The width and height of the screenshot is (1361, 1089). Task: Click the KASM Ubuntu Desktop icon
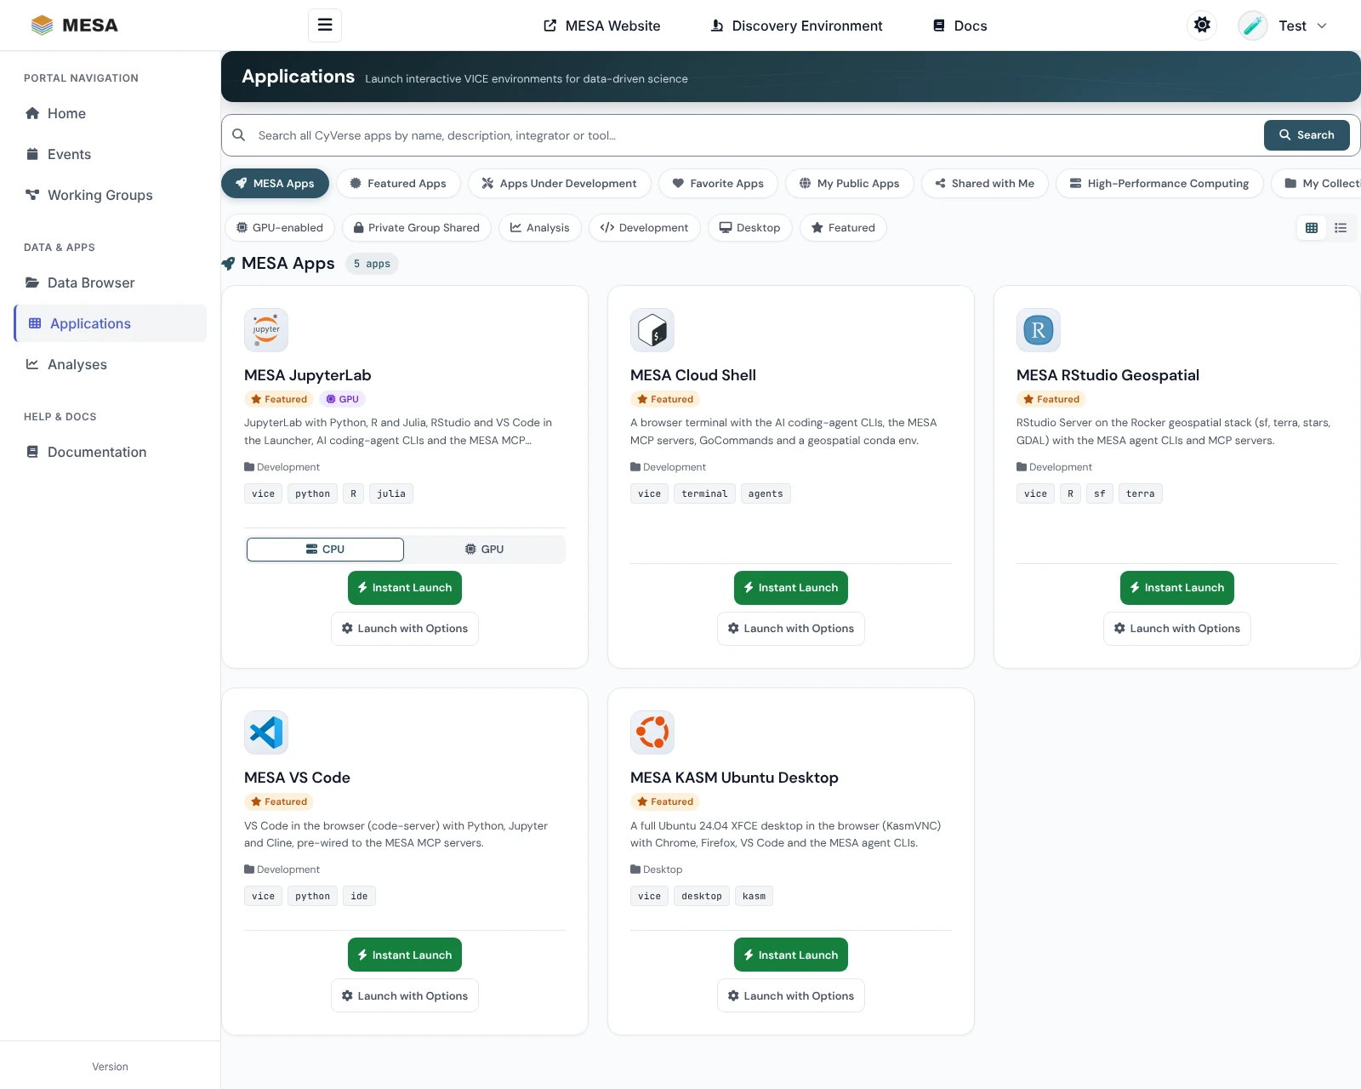652,733
